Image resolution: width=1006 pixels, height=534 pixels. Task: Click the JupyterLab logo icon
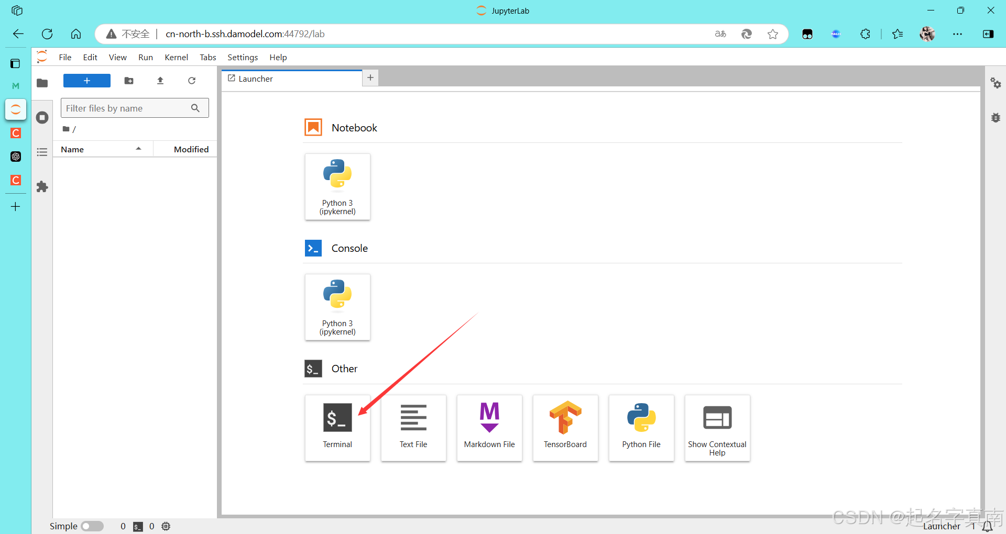click(42, 57)
